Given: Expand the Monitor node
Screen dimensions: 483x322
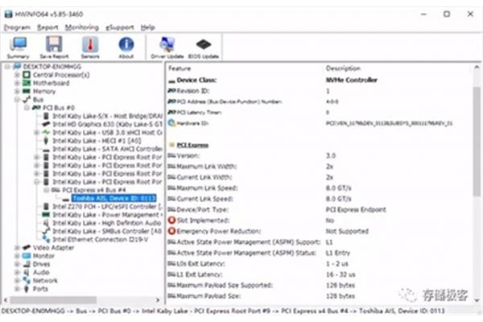Looking at the screenshot, I should [17, 256].
